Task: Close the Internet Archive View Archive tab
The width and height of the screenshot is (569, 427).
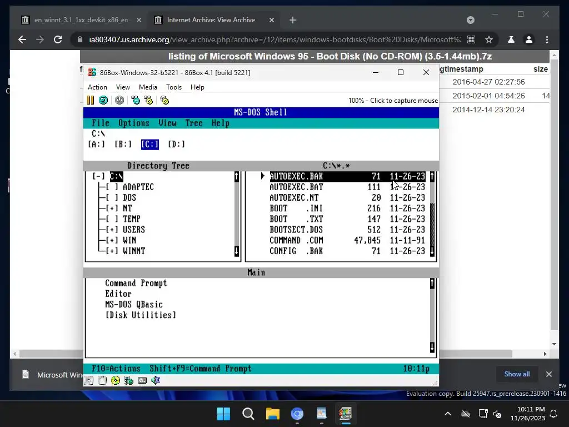Action: pos(271,20)
